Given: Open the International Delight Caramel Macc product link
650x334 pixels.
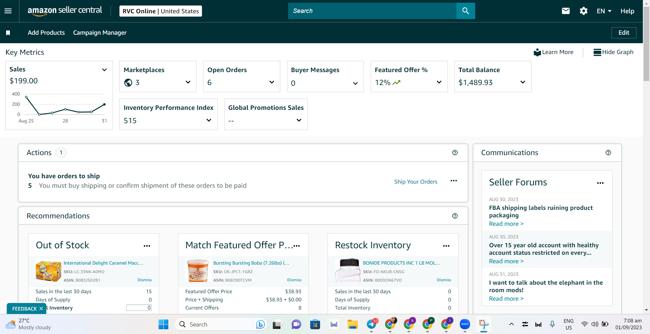Looking at the screenshot, I should click(x=103, y=263).
